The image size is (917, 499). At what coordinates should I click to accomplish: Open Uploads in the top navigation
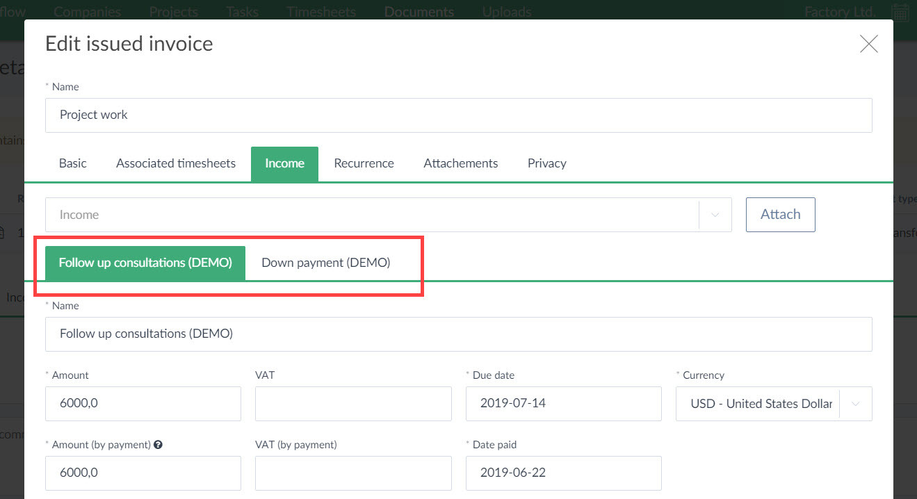tap(507, 12)
